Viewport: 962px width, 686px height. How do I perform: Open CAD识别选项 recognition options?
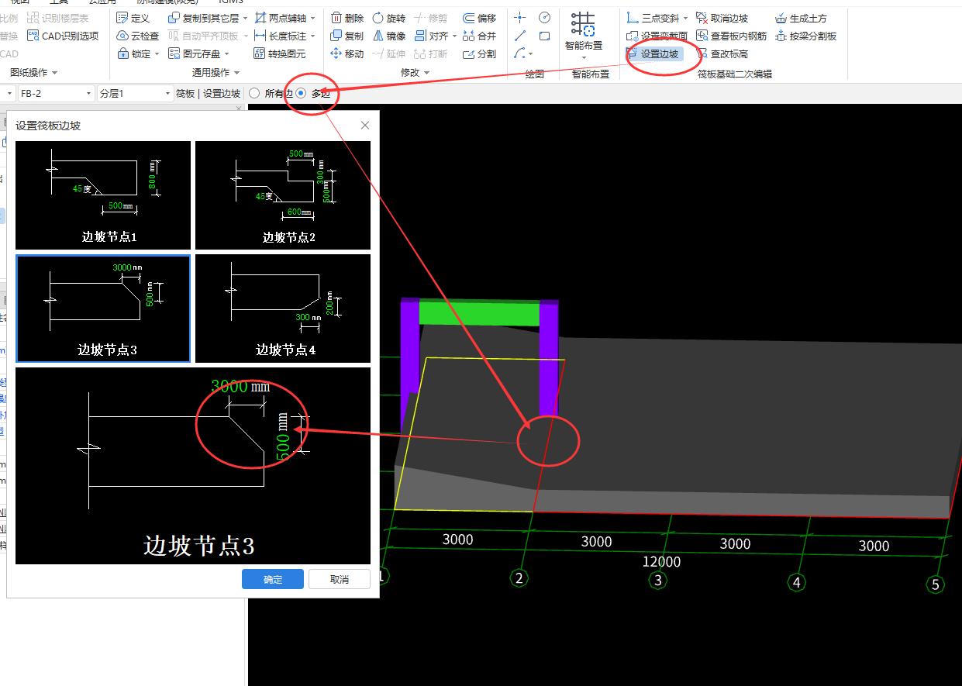click(x=63, y=36)
